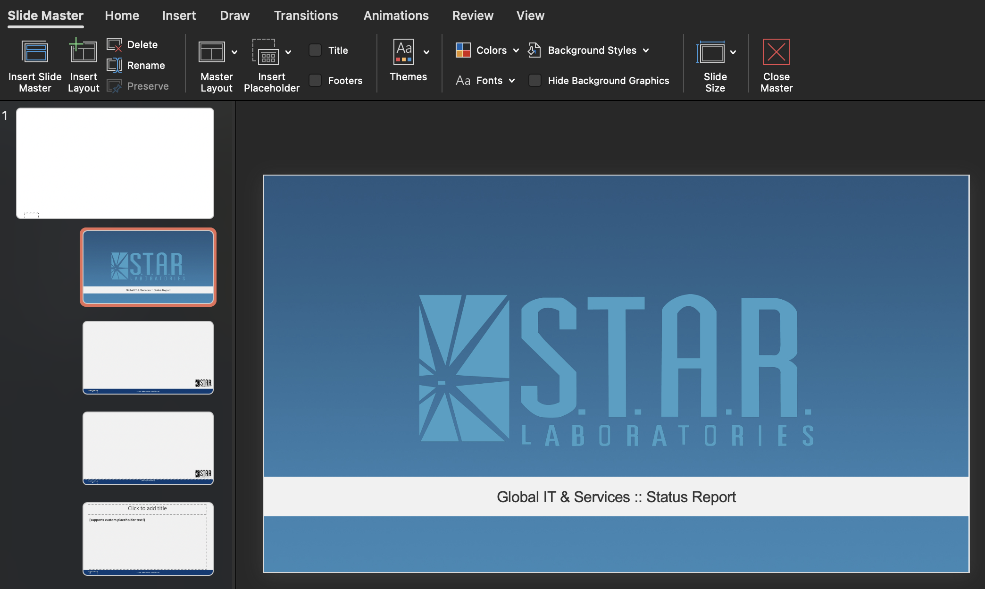Enable the Title checkbox
This screenshot has width=985, height=589.
click(x=315, y=50)
